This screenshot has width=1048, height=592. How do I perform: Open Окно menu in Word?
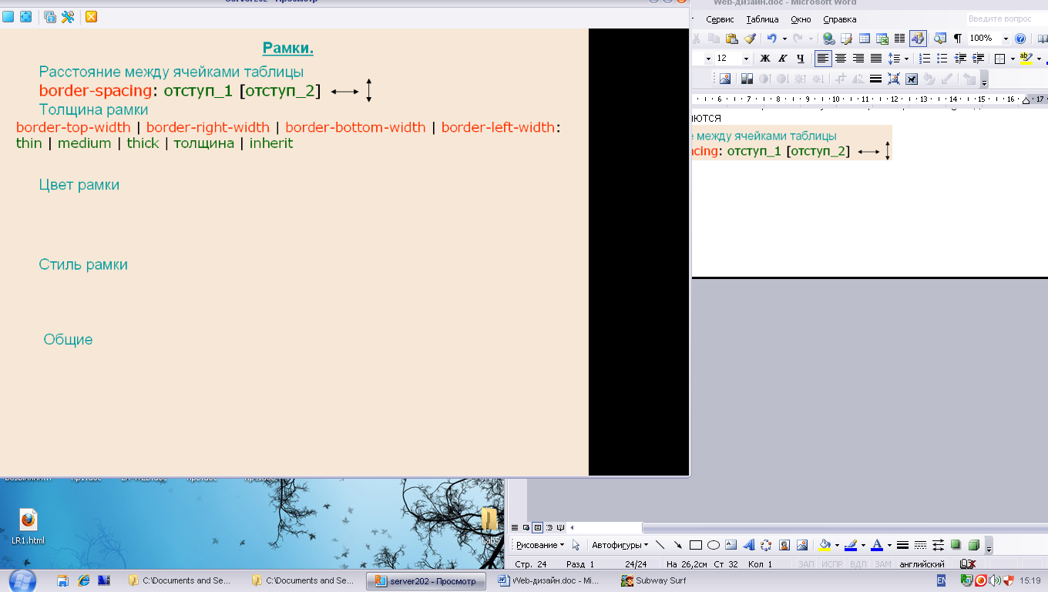click(x=801, y=19)
